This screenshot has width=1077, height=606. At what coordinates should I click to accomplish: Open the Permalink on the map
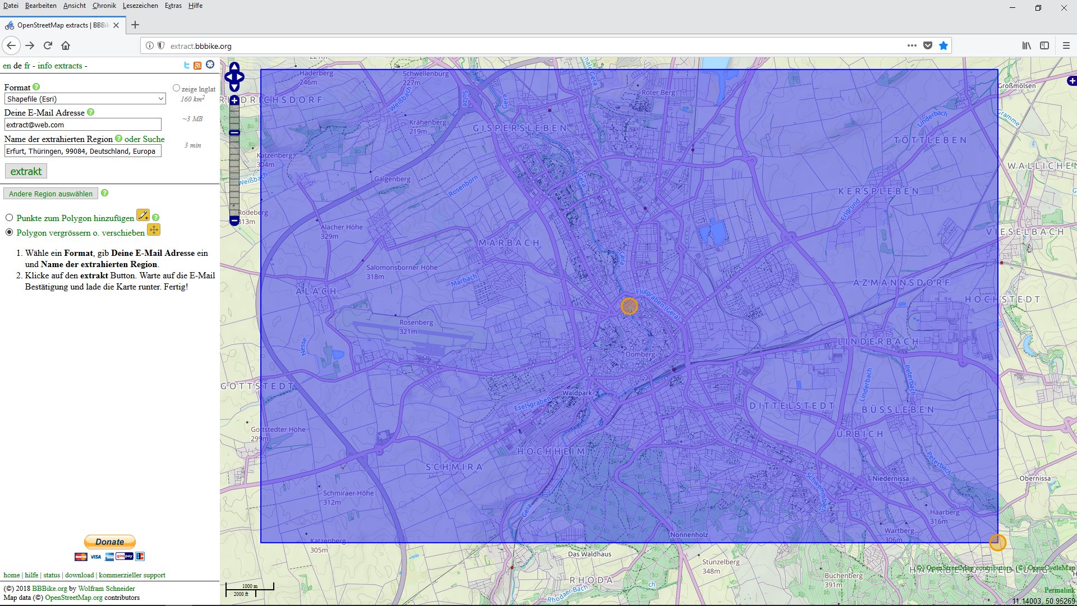1059,590
